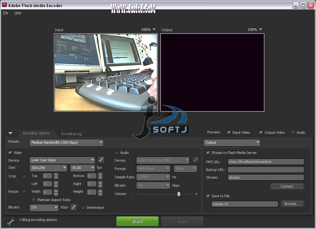Open audio Device Live! Cam Voice (Mic) dropdown
316x229 pixels.
coord(163,160)
